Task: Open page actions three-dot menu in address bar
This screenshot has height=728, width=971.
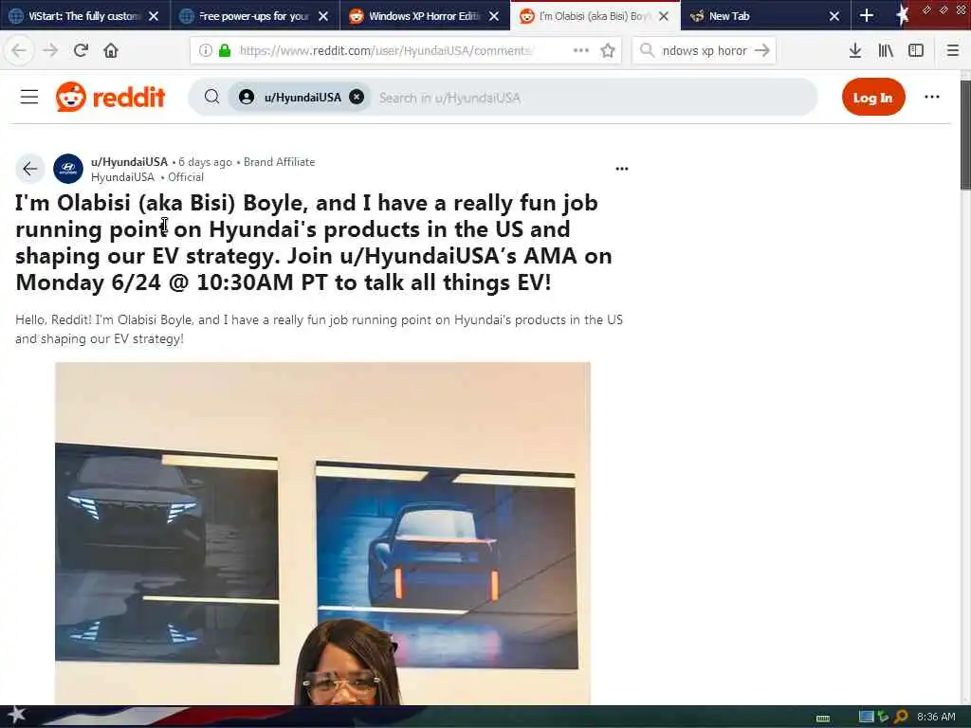Action: tap(581, 51)
